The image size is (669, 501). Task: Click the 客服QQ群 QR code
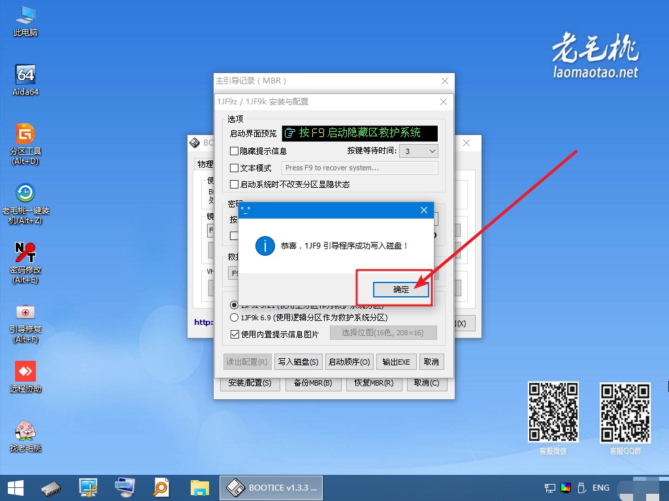point(625,412)
